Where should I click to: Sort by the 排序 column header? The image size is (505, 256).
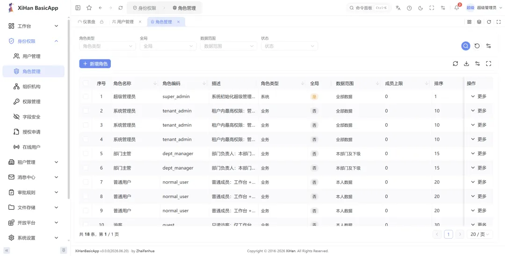tap(439, 83)
